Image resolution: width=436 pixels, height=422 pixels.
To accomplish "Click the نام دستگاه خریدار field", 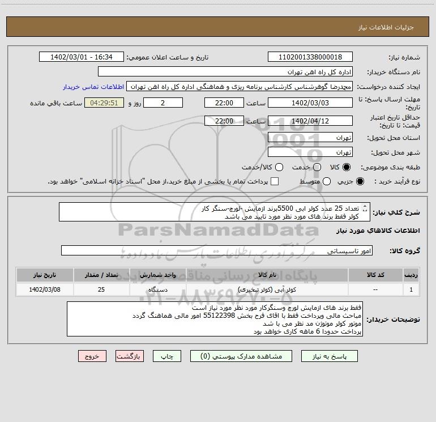I will (225, 72).
